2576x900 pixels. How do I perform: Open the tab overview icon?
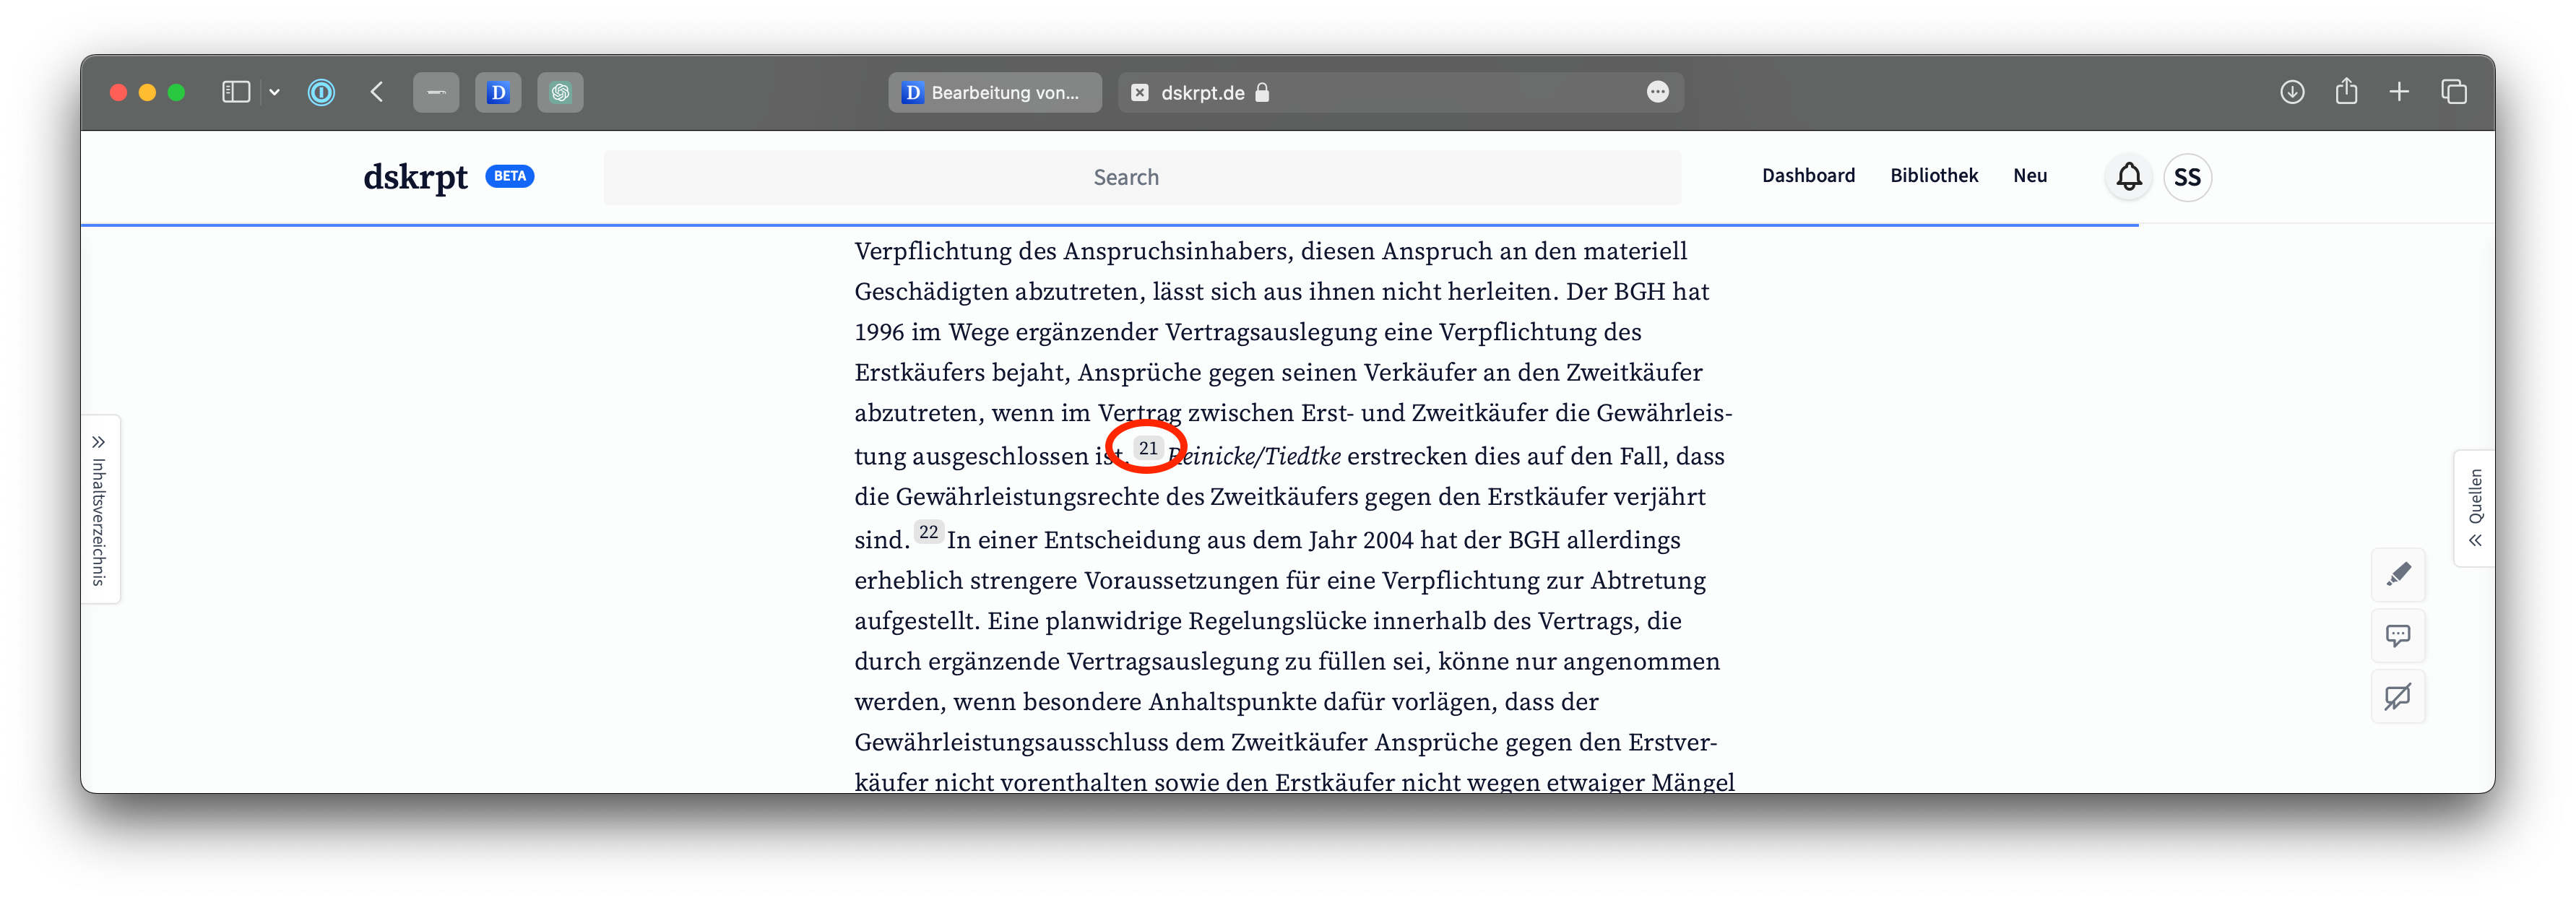coord(2454,92)
